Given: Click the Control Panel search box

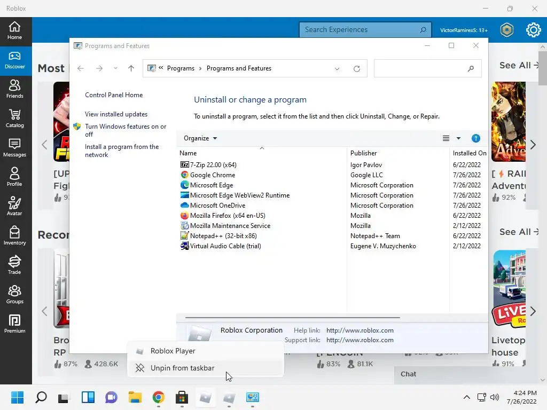Looking at the screenshot, I should click(x=427, y=68).
